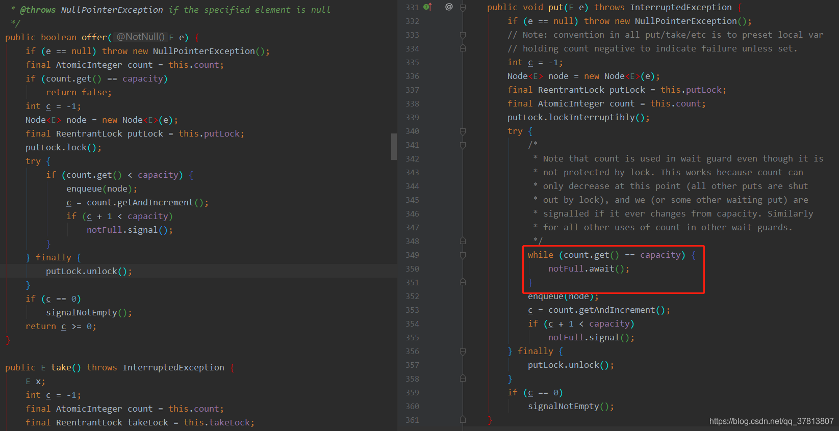Click 'this.takeLock' in the left pane

(216, 422)
